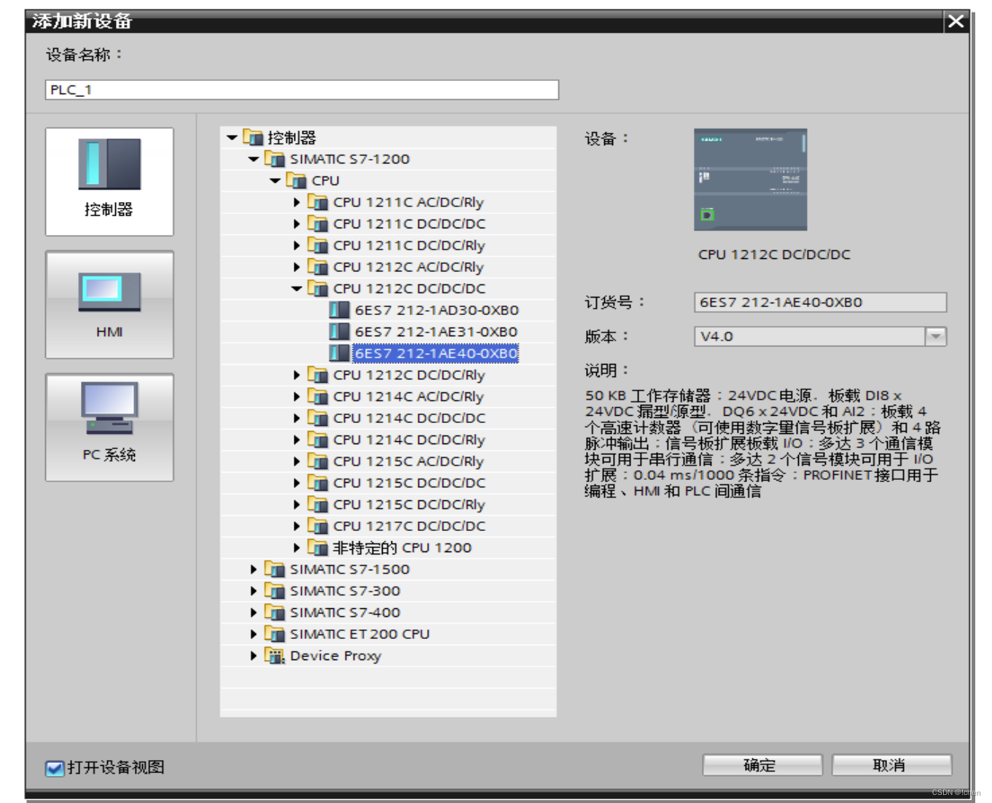The image size is (992, 803).
Task: Click the CPU 1214C DC/DC/DC folder icon
Action: point(318,418)
